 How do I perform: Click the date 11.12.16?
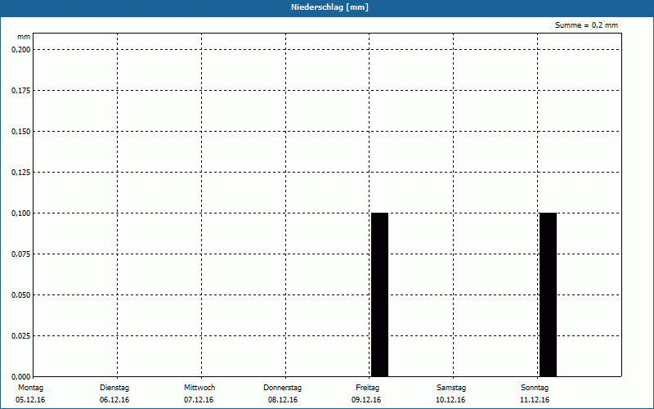535,400
